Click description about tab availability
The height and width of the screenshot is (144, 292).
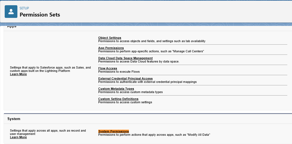(x=152, y=41)
